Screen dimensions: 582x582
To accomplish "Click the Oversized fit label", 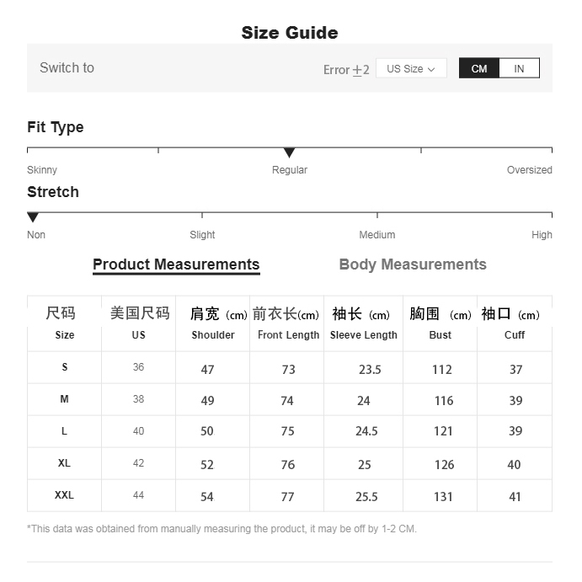I will [x=529, y=170].
